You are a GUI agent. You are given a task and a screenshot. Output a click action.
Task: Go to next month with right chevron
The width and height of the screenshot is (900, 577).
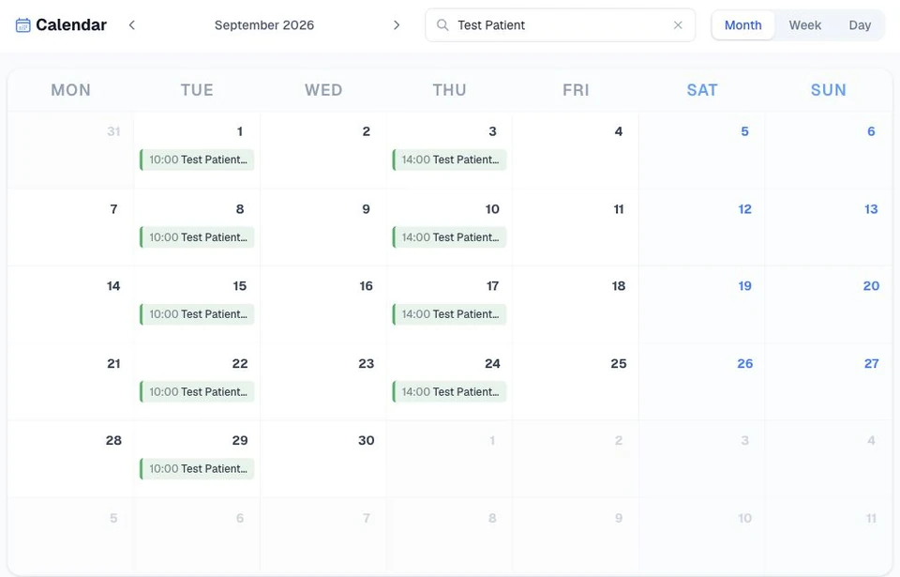tap(396, 25)
